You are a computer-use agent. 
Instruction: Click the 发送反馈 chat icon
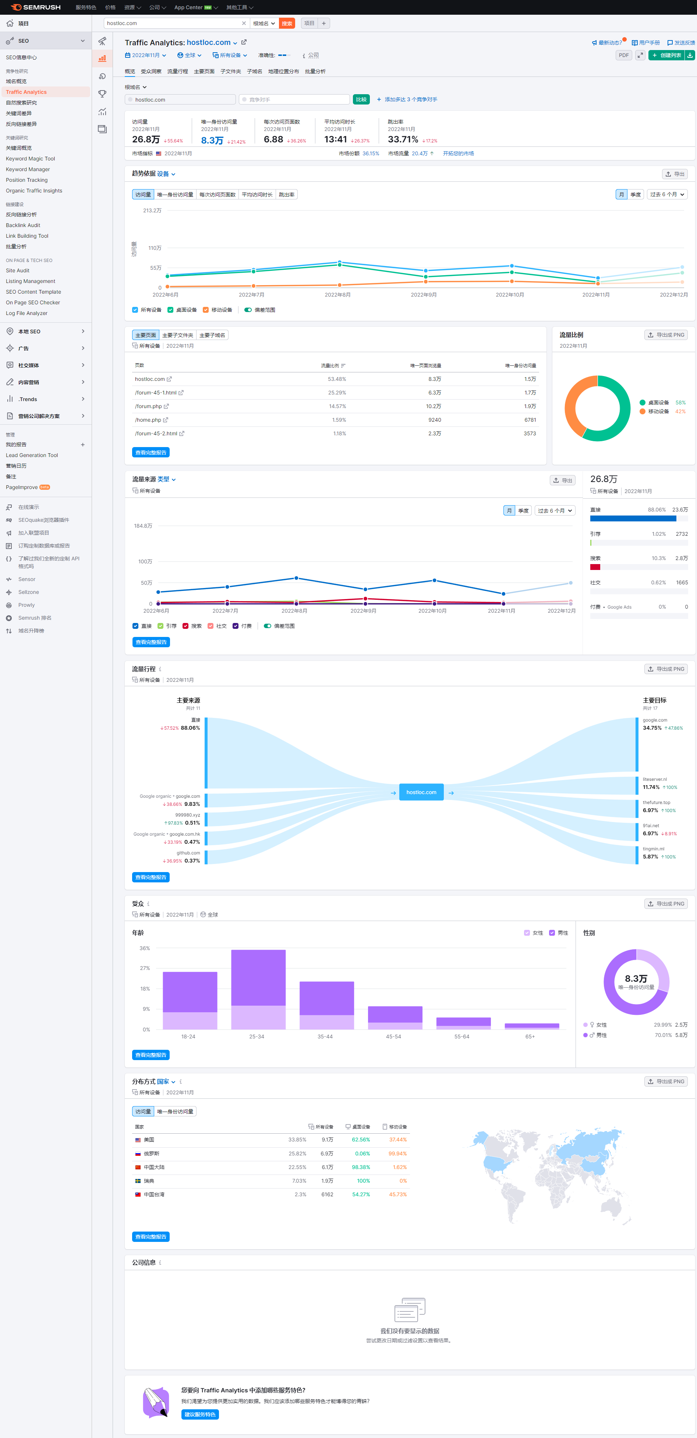coord(670,43)
